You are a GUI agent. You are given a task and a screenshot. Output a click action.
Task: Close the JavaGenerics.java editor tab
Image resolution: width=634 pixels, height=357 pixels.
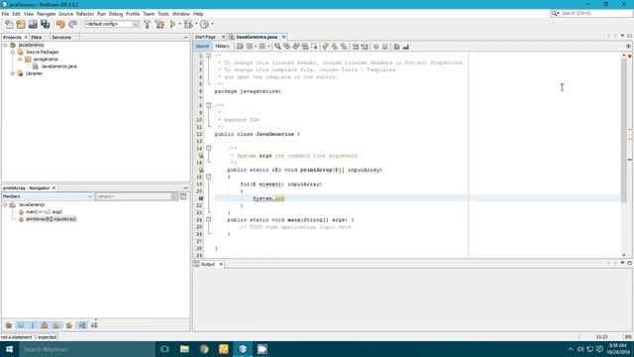click(x=283, y=37)
